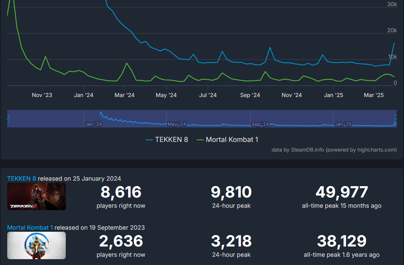Screen dimensions: 404x265
Task: Open the TEKKEN 8 game link
Action: pos(22,178)
